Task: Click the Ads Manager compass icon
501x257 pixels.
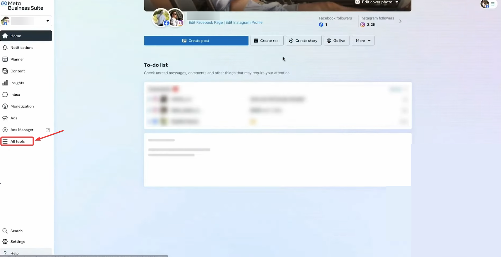Action: (x=5, y=130)
